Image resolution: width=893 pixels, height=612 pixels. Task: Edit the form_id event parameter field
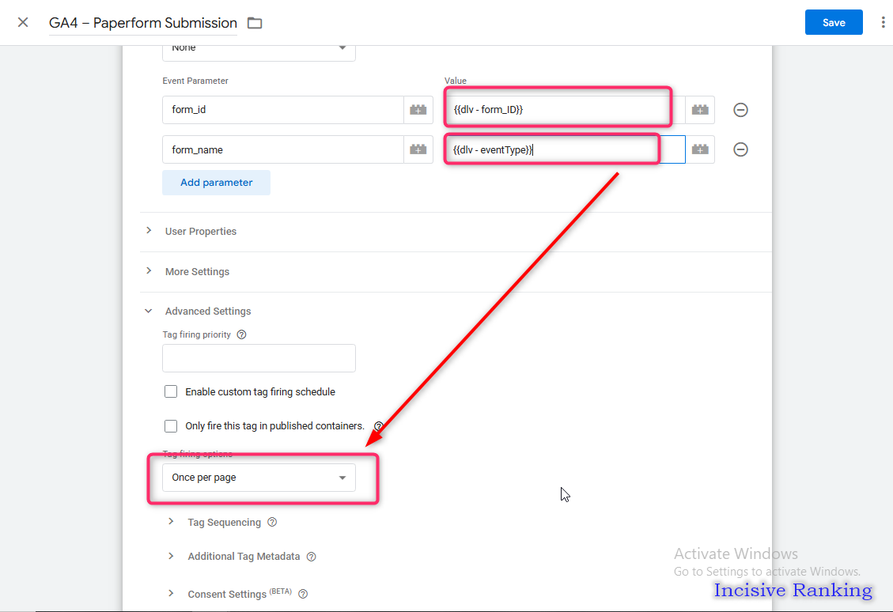pyautogui.click(x=283, y=110)
